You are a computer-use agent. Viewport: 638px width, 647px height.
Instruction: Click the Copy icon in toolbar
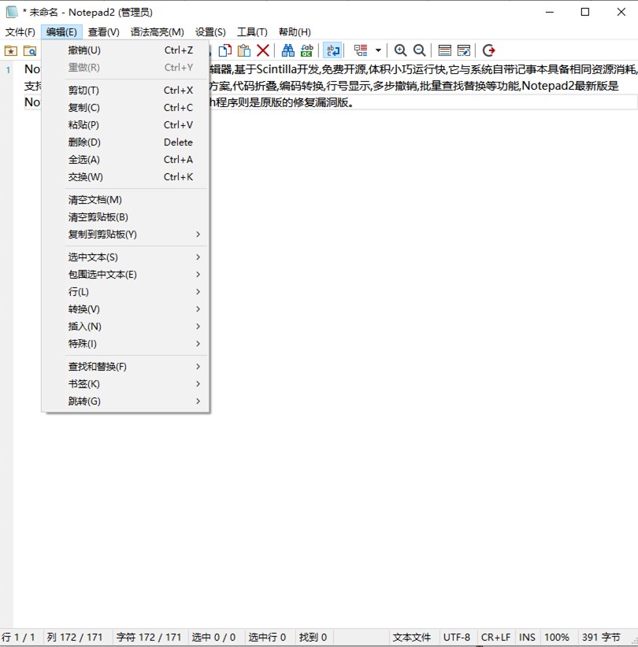click(225, 50)
